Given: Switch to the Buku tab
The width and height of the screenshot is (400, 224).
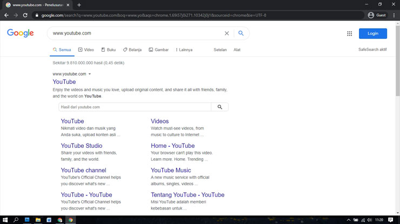Looking at the screenshot, I should pos(109,50).
